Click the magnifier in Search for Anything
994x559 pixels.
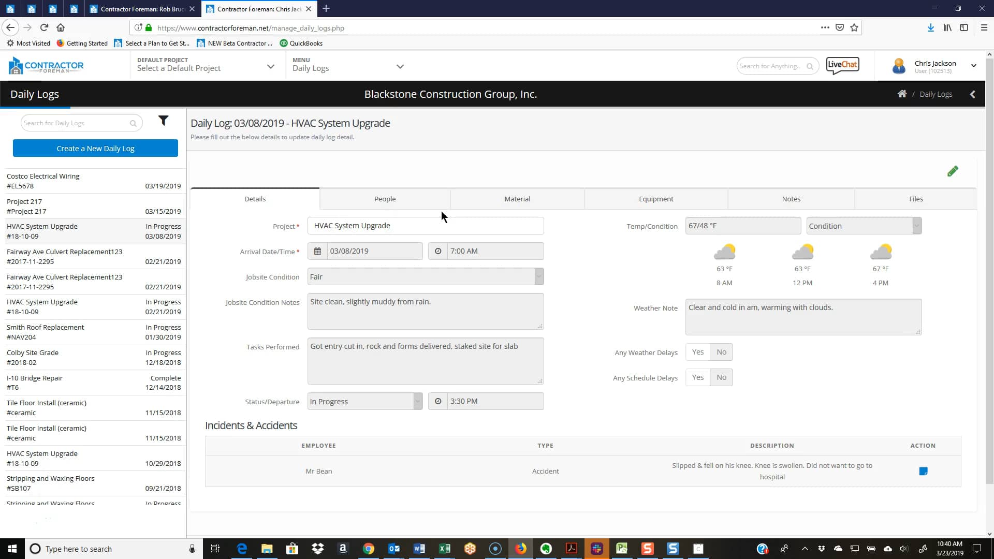coord(810,66)
